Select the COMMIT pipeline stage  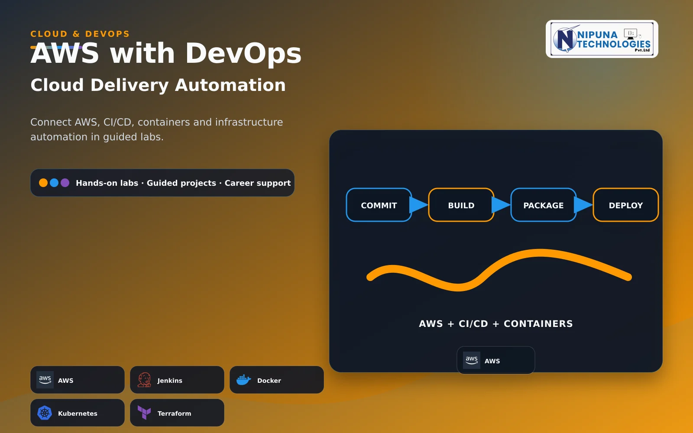point(379,205)
